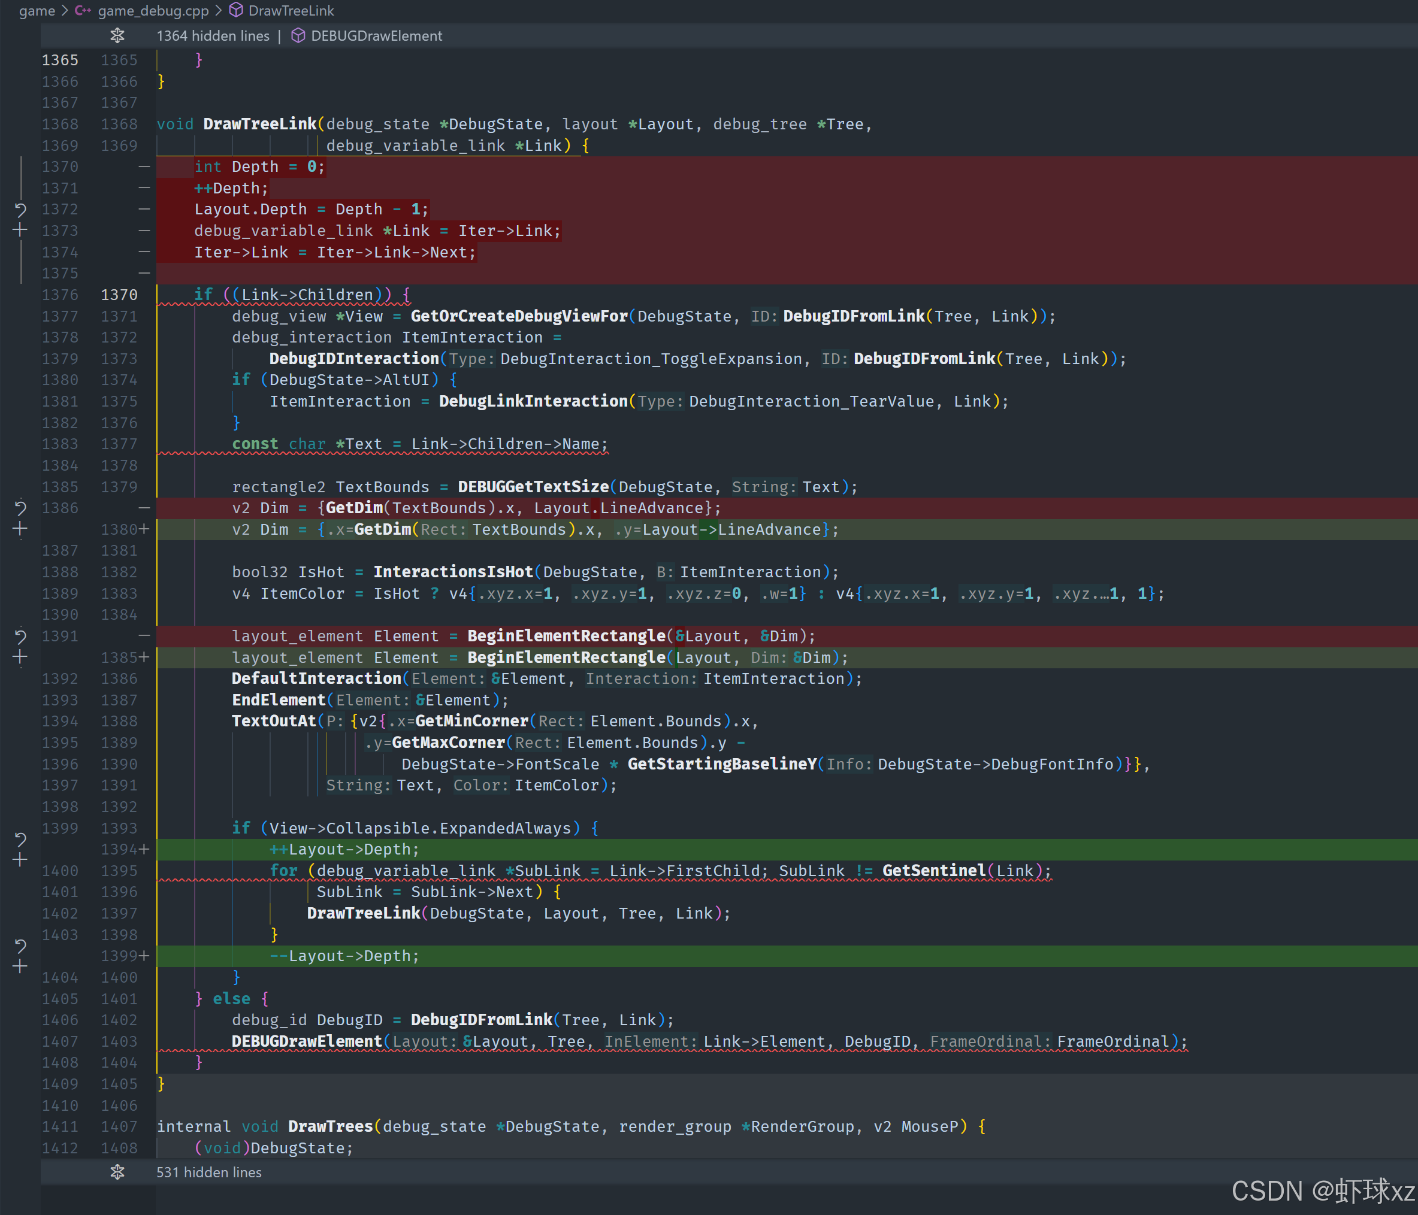Open the game folder breadcrumb
The height and width of the screenshot is (1215, 1418).
coord(37,10)
